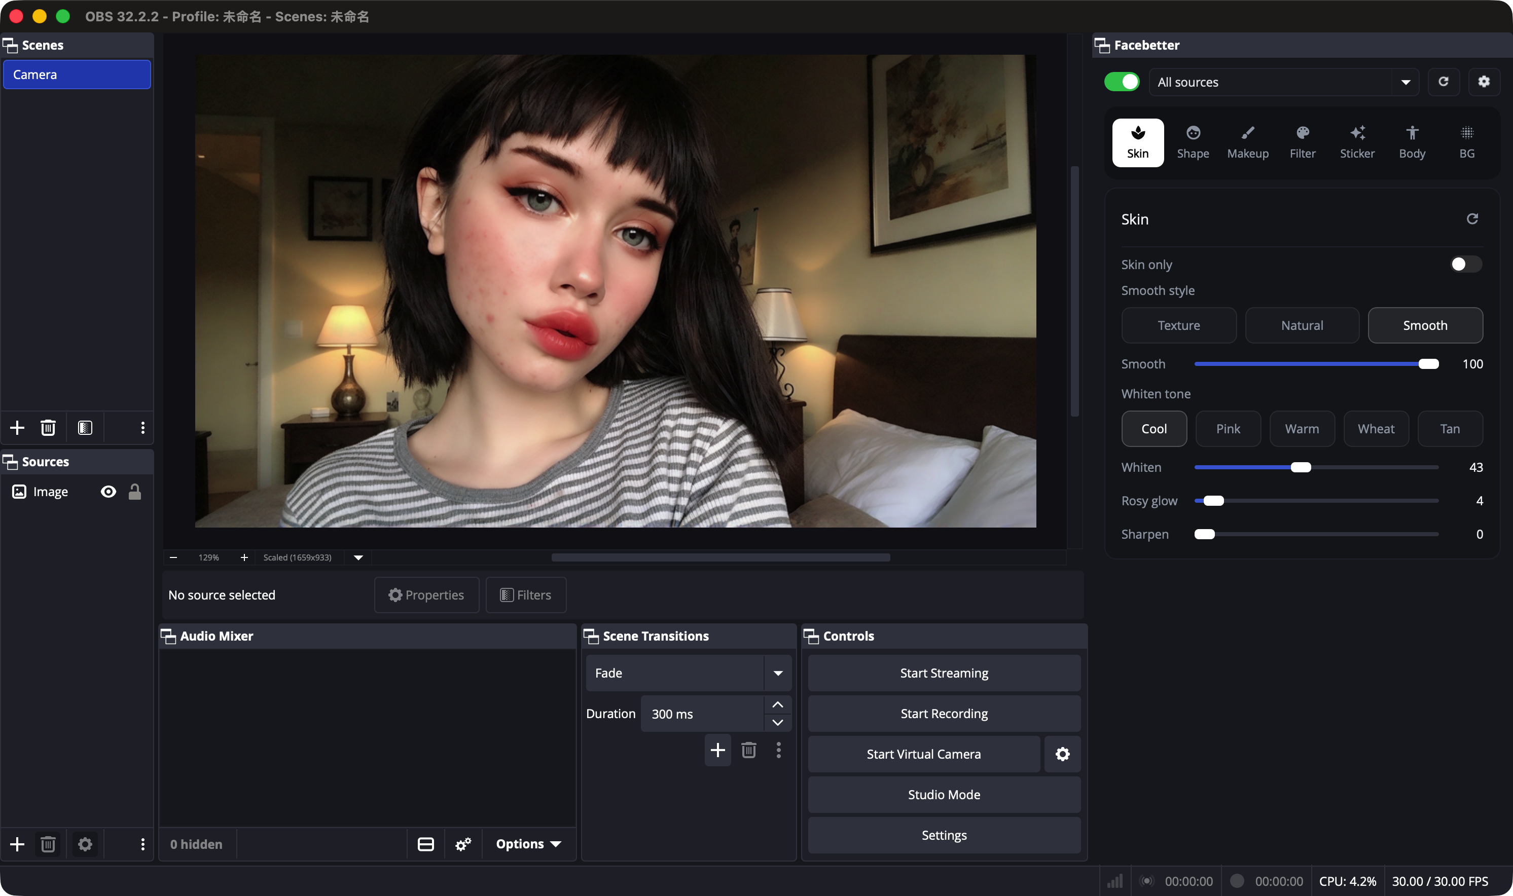Toggle audio mixer layout icon
This screenshot has width=1513, height=896.
tap(426, 844)
